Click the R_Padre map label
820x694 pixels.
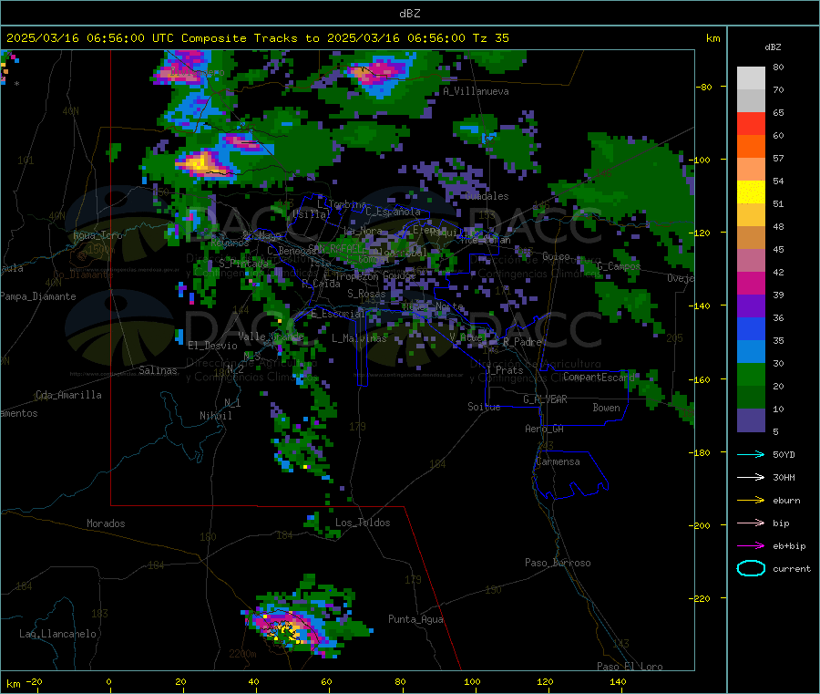pyautogui.click(x=522, y=342)
